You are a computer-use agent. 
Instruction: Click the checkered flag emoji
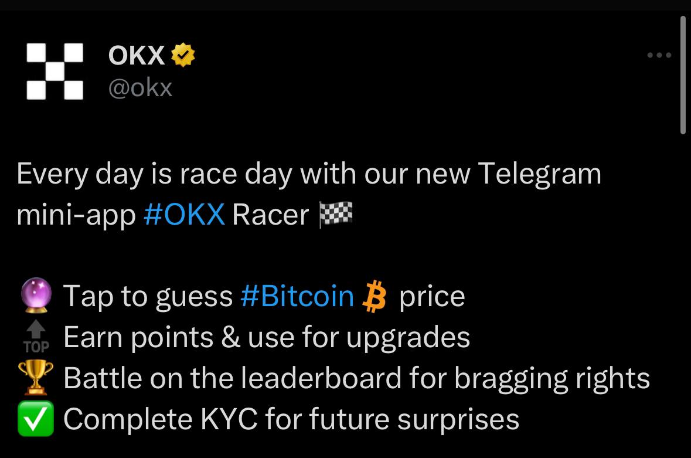coord(335,215)
